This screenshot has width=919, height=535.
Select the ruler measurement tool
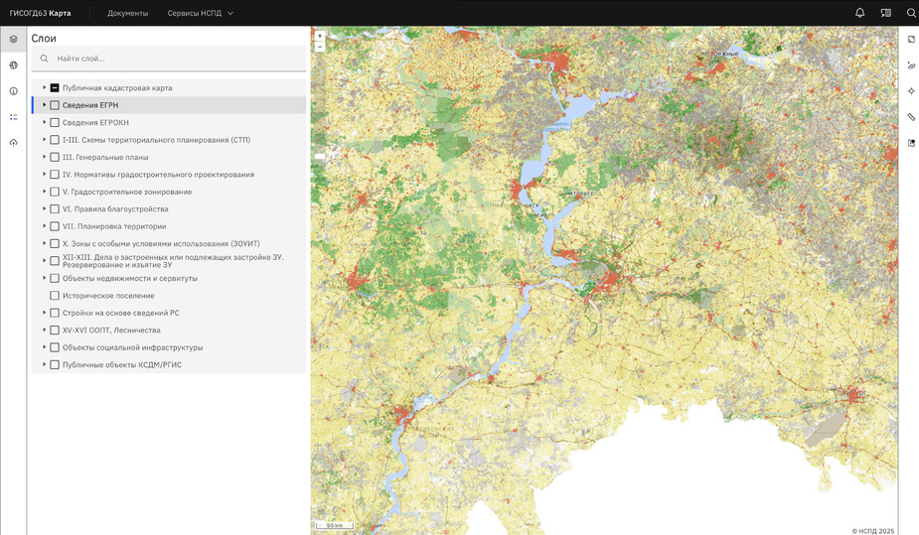click(x=911, y=117)
